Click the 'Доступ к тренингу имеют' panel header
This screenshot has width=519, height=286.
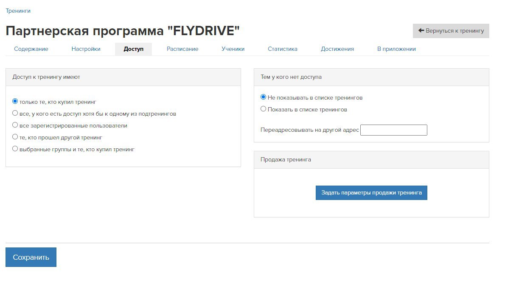[123, 77]
